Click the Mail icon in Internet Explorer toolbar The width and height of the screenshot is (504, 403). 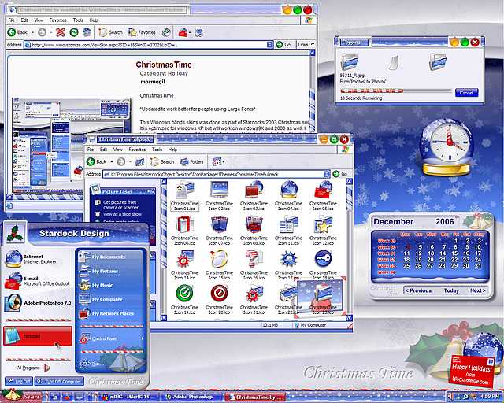click(x=183, y=32)
